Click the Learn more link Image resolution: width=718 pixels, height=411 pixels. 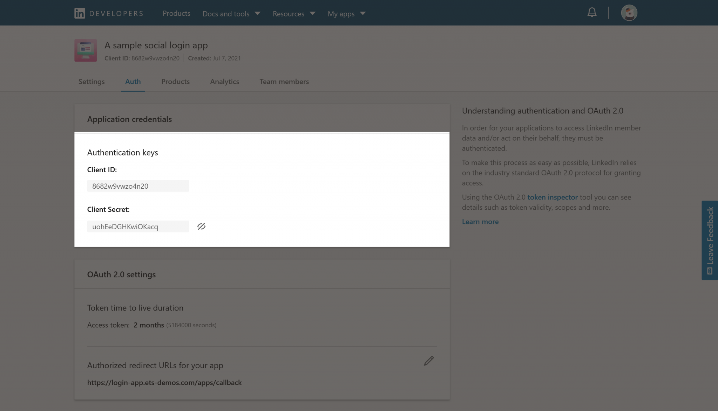pyautogui.click(x=480, y=221)
